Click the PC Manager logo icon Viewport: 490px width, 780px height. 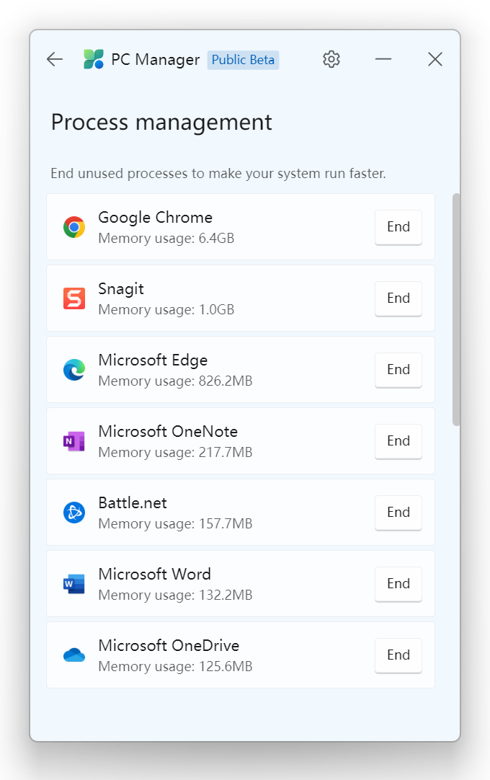coord(94,60)
